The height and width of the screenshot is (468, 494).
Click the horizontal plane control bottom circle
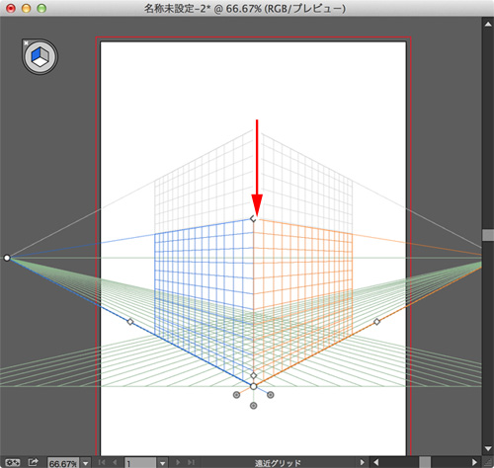[253, 406]
